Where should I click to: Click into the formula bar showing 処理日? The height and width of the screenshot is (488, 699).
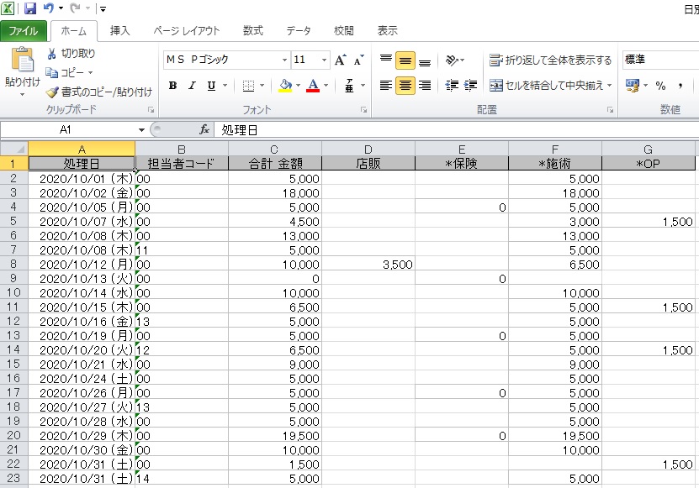pos(456,130)
